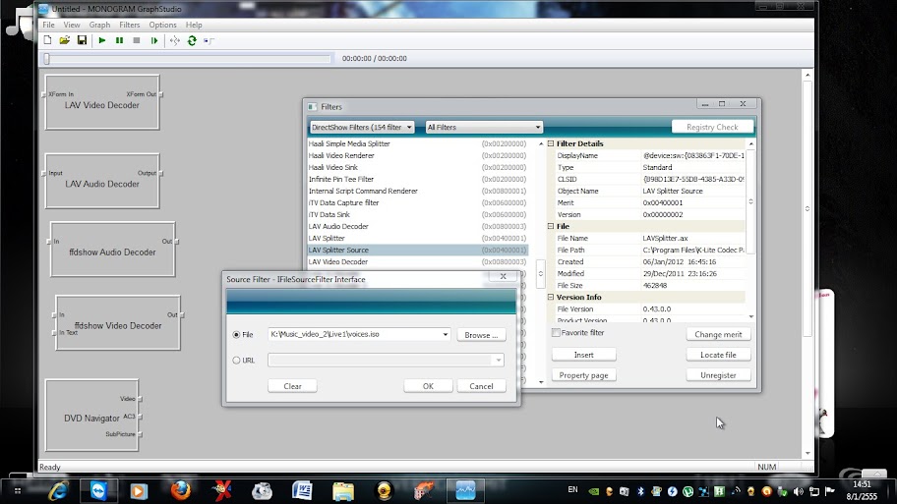The image size is (897, 504).
Task: Pause the graph with the Pause button
Action: 119,40
